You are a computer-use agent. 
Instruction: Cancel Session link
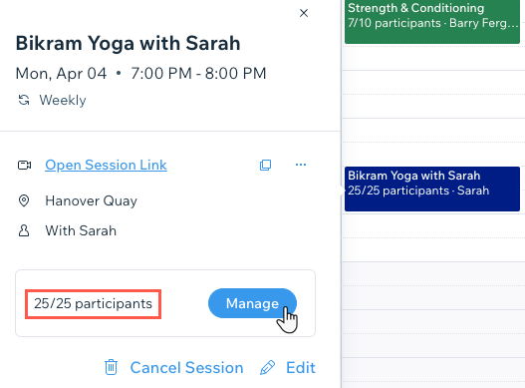[186, 367]
